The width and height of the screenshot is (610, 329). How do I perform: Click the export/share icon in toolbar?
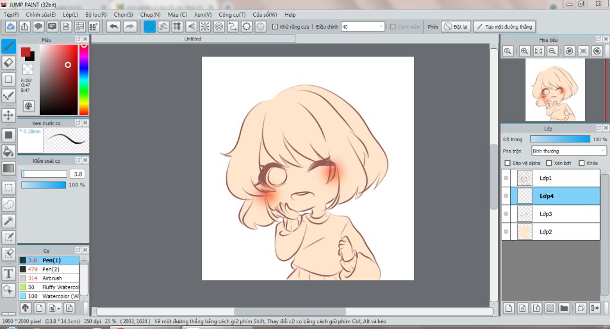coord(24,26)
